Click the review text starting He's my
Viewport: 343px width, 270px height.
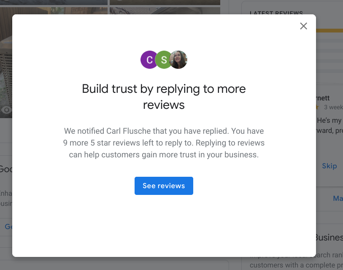coord(329,125)
